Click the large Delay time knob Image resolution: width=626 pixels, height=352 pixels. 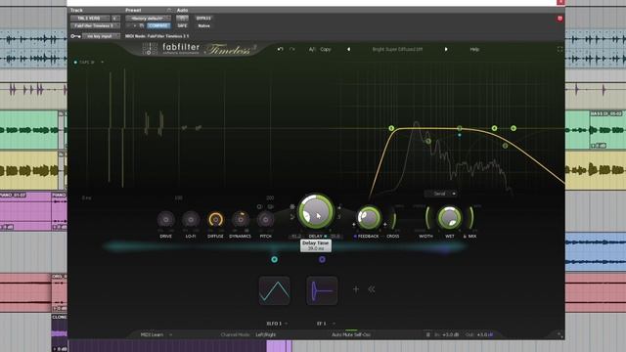coord(315,212)
